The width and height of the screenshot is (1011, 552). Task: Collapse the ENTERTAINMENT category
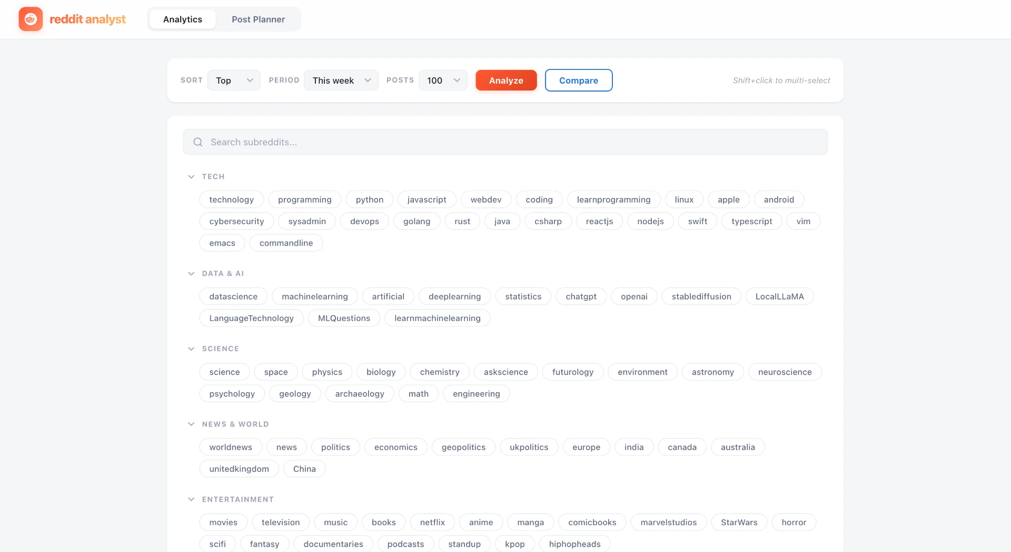point(191,499)
